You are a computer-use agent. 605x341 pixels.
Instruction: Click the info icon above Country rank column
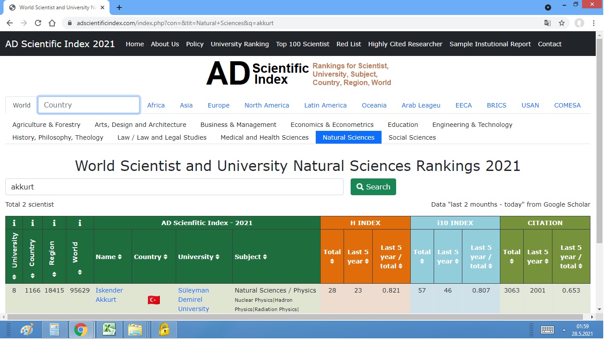33,223
